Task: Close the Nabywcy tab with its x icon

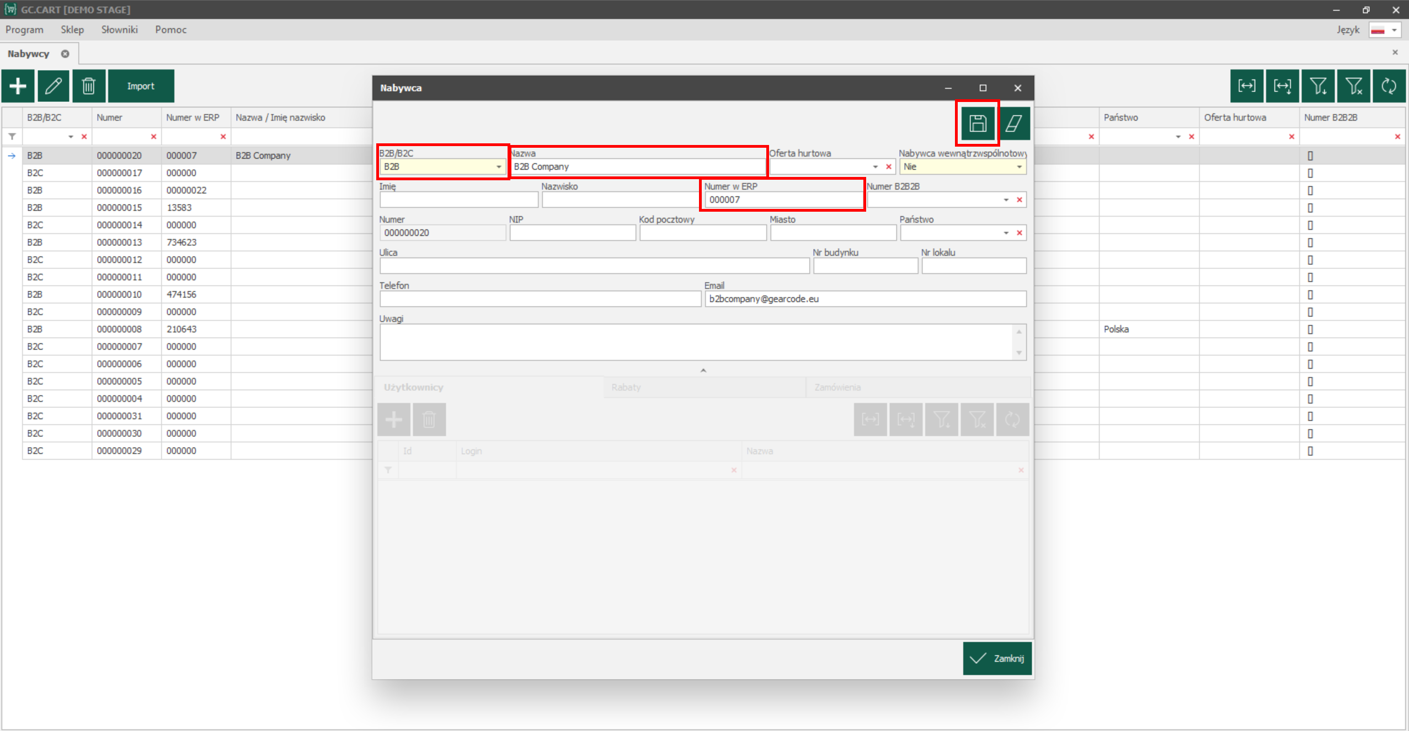Action: pyautogui.click(x=65, y=53)
